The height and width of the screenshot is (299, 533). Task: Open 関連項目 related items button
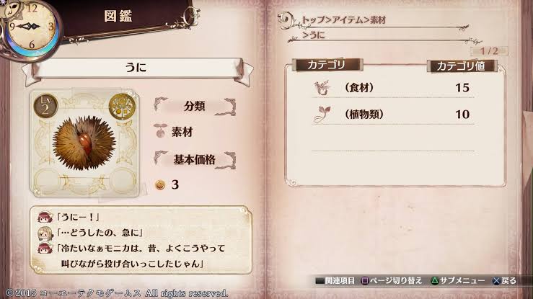coord(335,281)
